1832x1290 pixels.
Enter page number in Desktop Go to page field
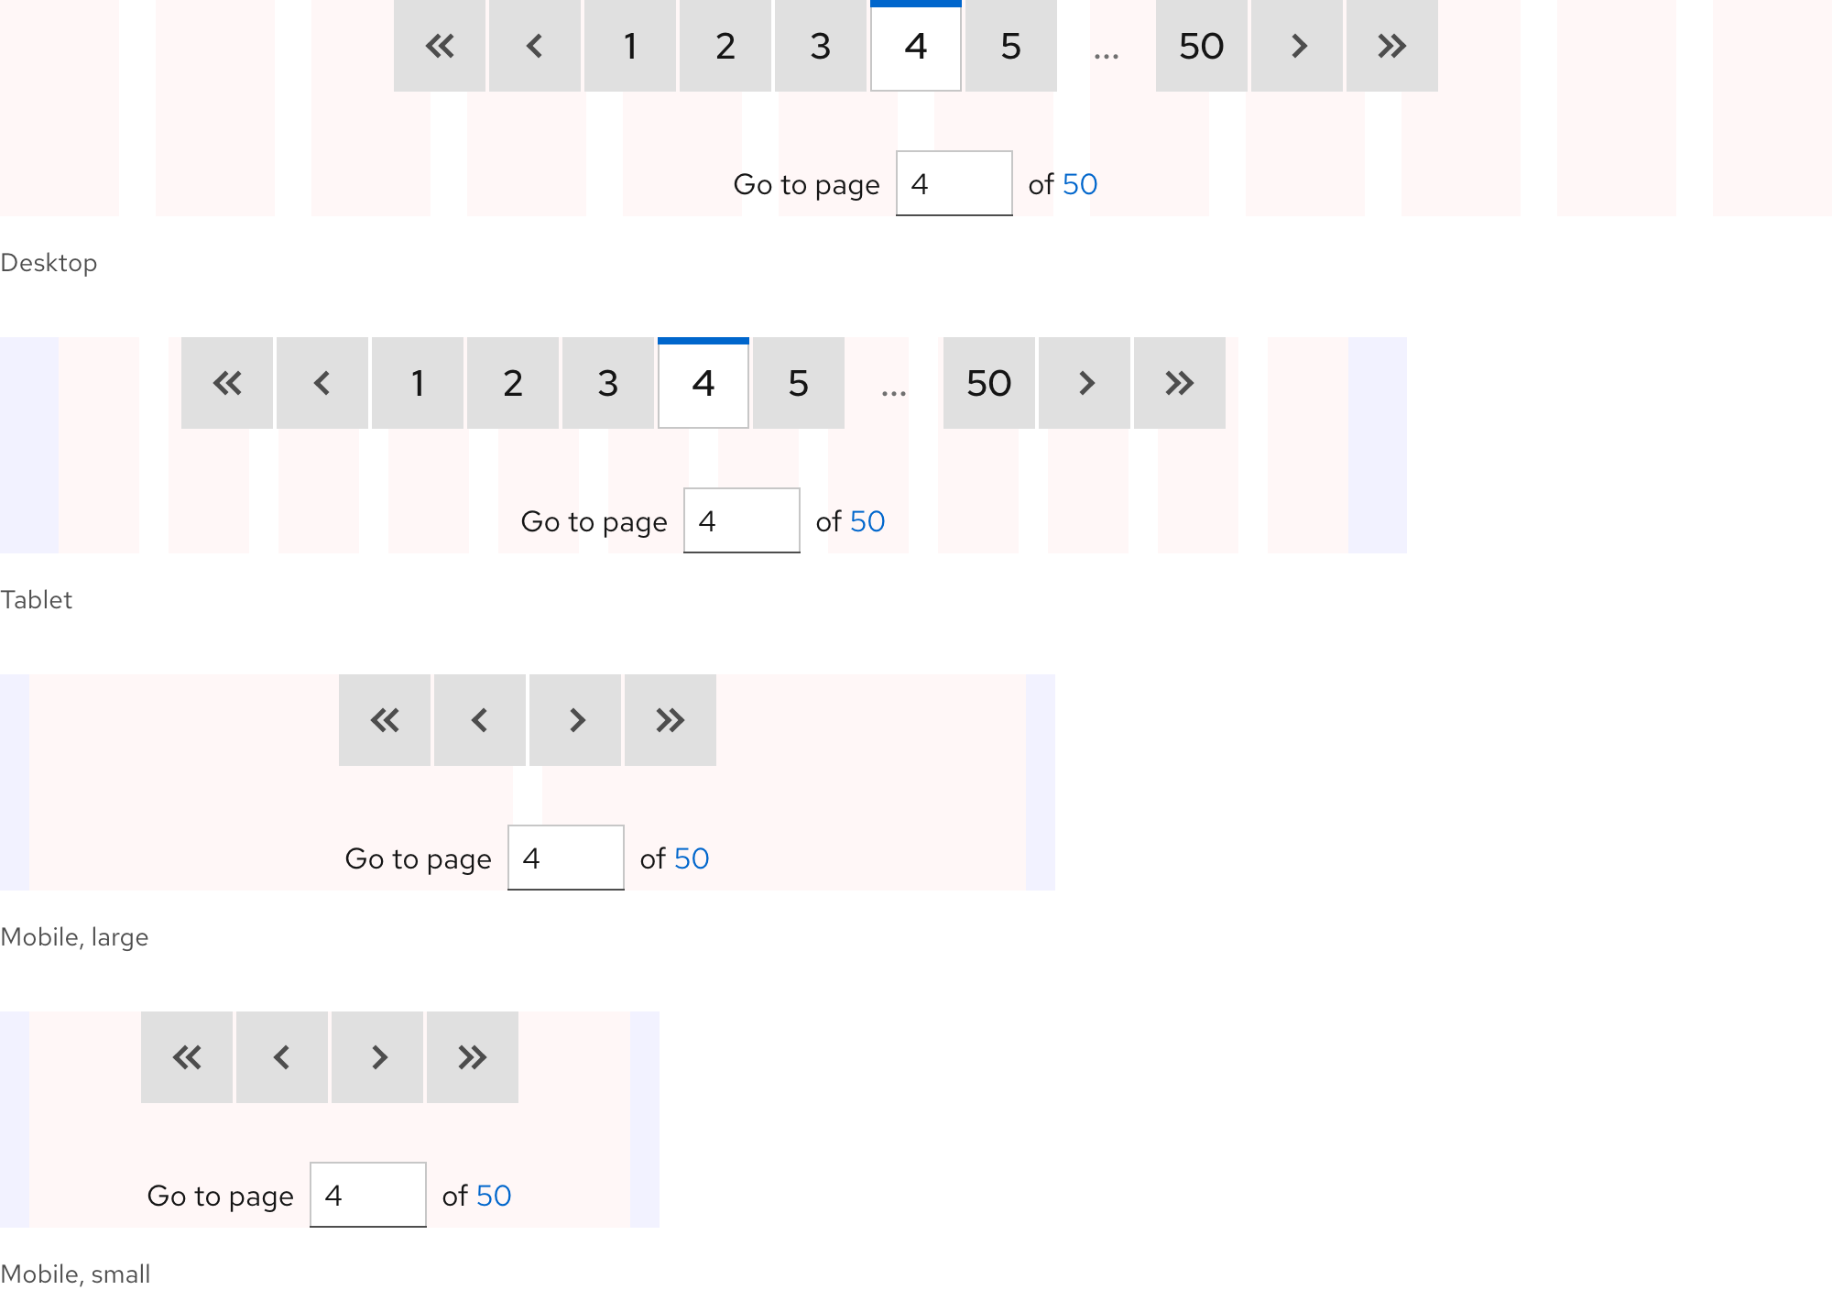coord(953,181)
